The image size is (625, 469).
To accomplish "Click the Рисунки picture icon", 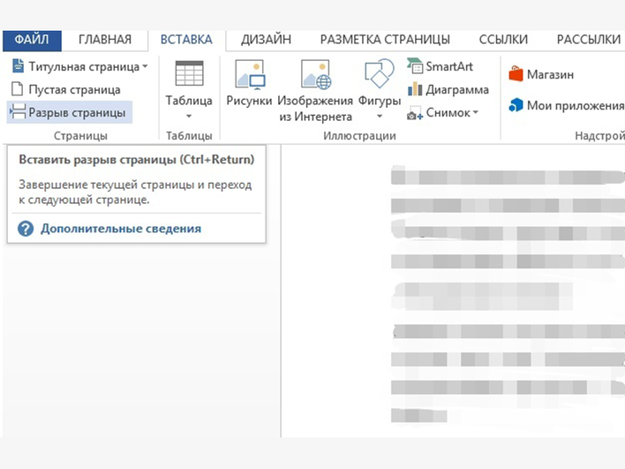I will click(x=250, y=74).
